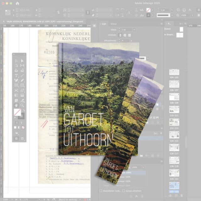Select the Line tool
Viewport: 201px width, 201px height.
[22, 75]
